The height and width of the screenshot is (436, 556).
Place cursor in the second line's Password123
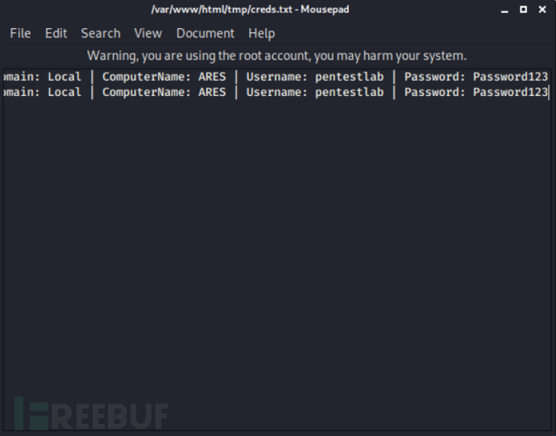click(510, 92)
